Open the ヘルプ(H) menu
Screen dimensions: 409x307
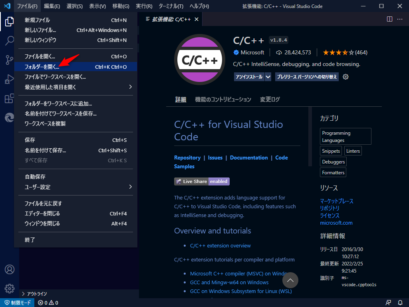tap(199, 6)
